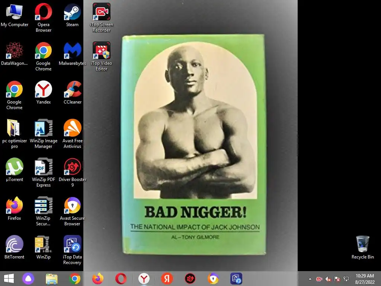Launch WinZip Secur... desktop shortcut
Viewport: 381px width, 286px height.
43,211
